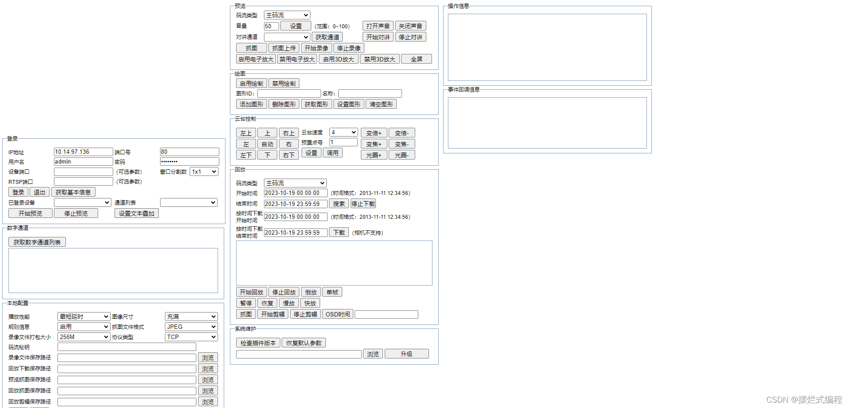Click 变倍+ zoom button
This screenshot has width=849, height=408.
tap(374, 133)
